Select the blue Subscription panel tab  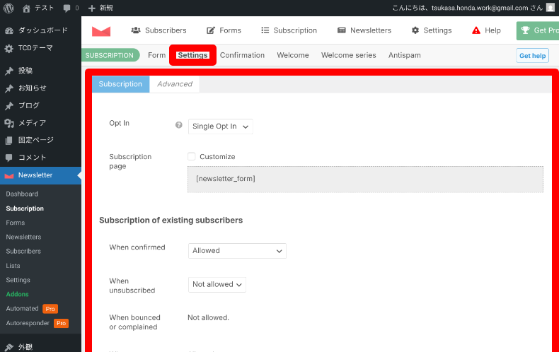pyautogui.click(x=120, y=84)
